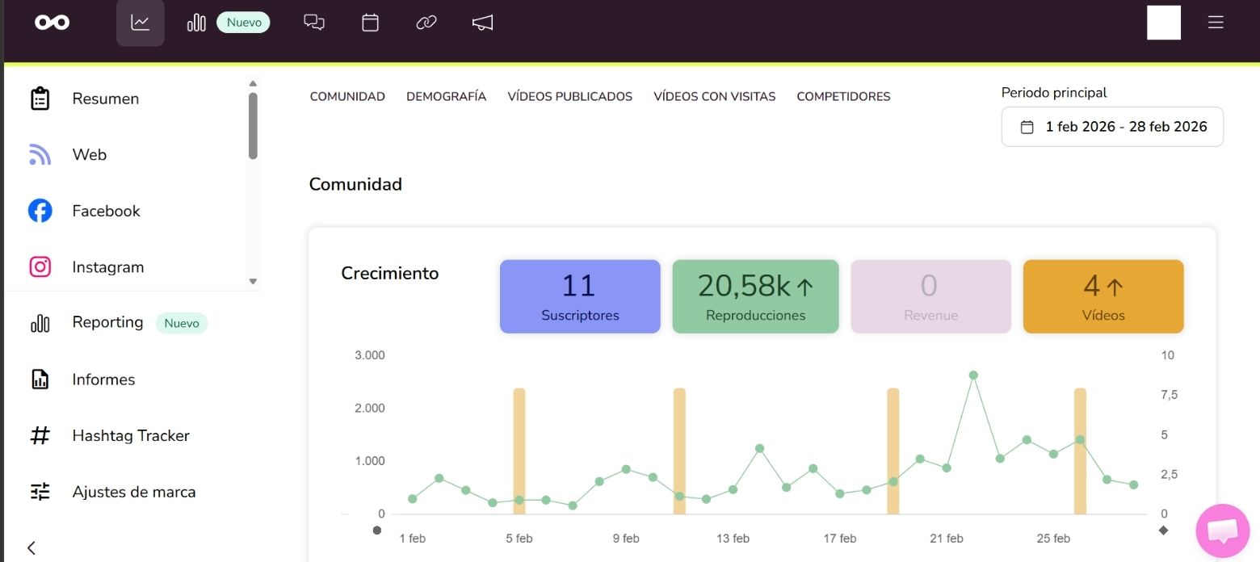Viewport: 1260px width, 562px height.
Task: Open Informes in the sidebar
Action: (103, 380)
